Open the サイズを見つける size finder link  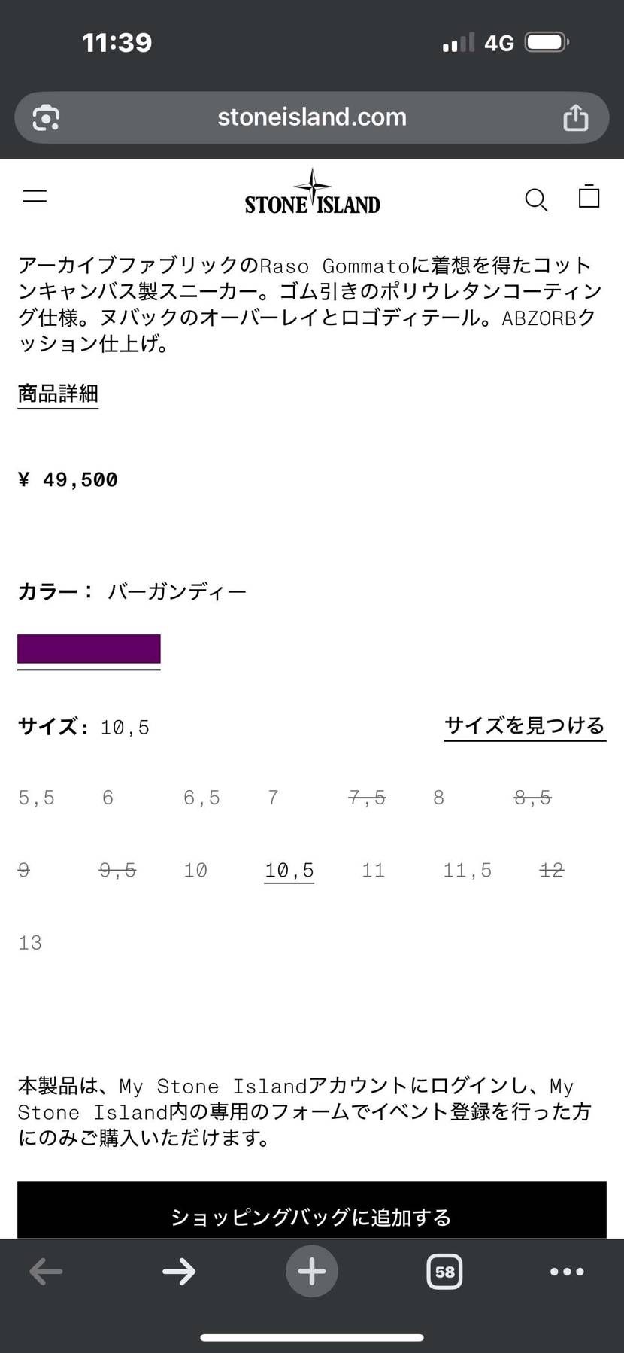[525, 725]
